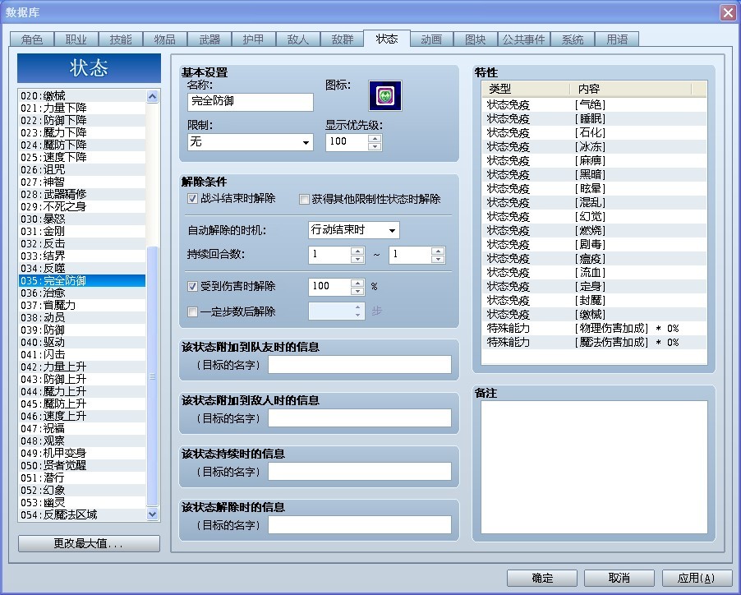741x595 pixels.
Task: Select state 054:反魔法区域 in list
Action: (82, 514)
